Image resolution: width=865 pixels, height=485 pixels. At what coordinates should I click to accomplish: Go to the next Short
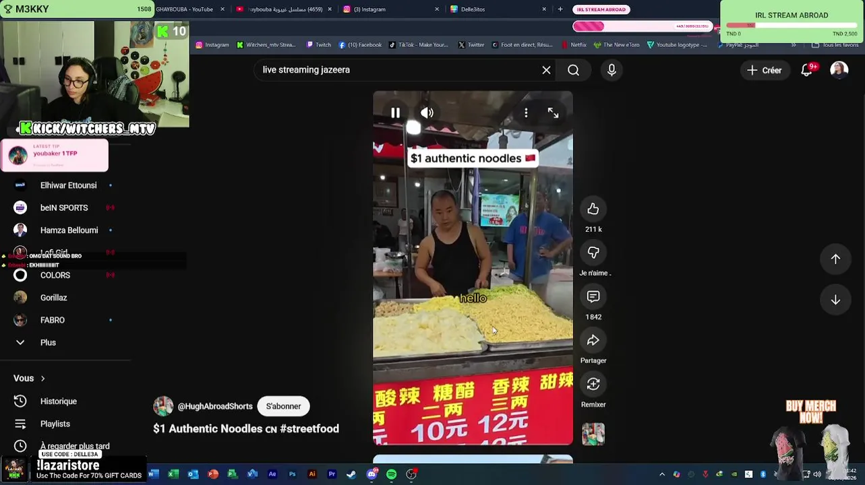click(x=835, y=300)
